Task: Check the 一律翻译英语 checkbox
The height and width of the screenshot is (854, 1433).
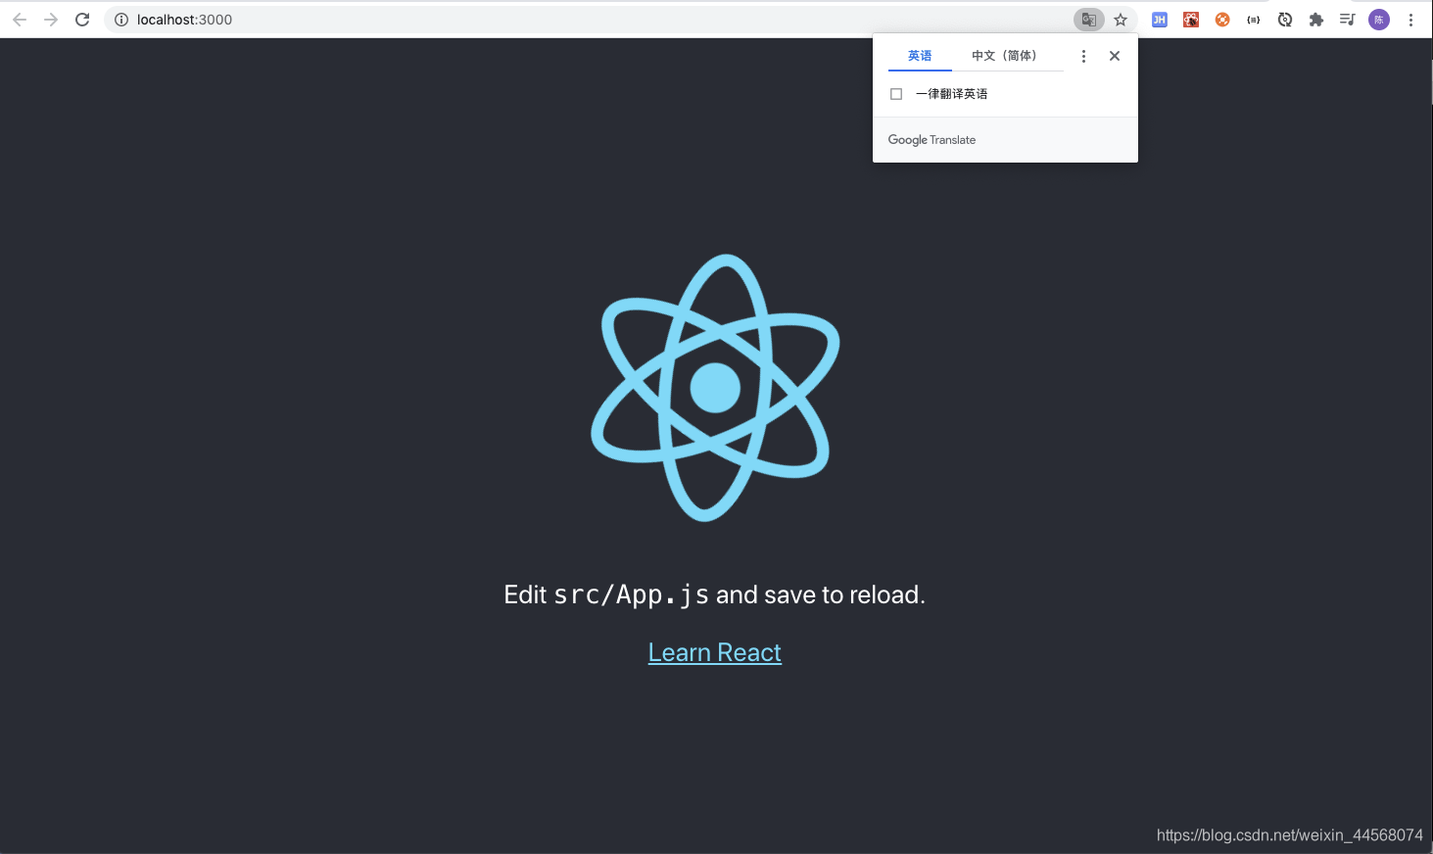Action: click(896, 94)
